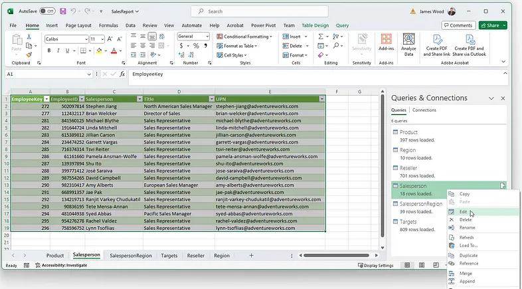Open Conditional Formatting dropdown
The width and height of the screenshot is (522, 289).
click(x=244, y=37)
